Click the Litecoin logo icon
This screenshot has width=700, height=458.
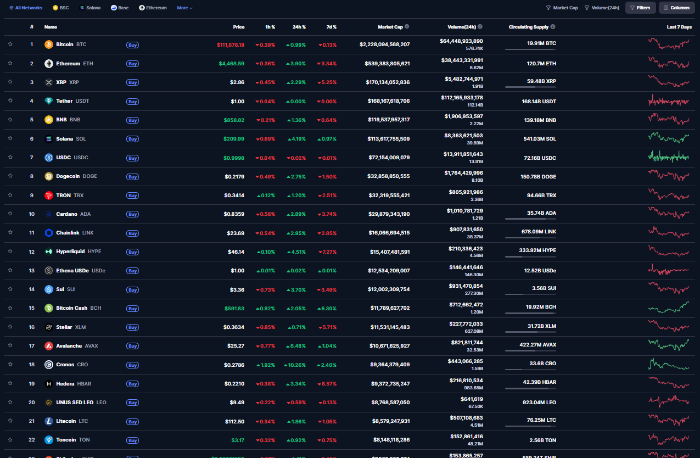coord(48,421)
